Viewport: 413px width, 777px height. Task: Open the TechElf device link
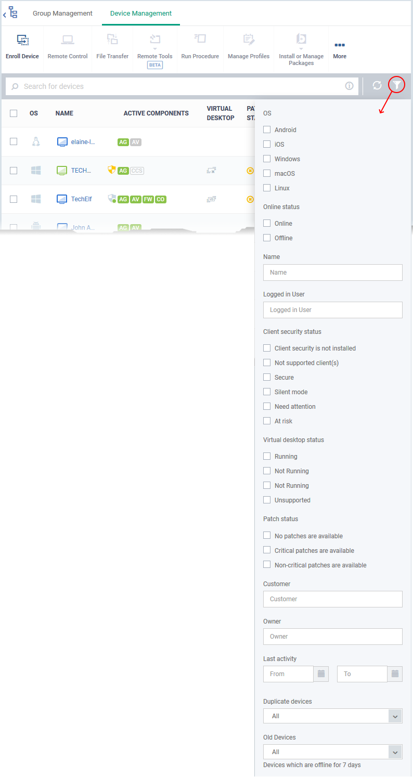(x=81, y=199)
